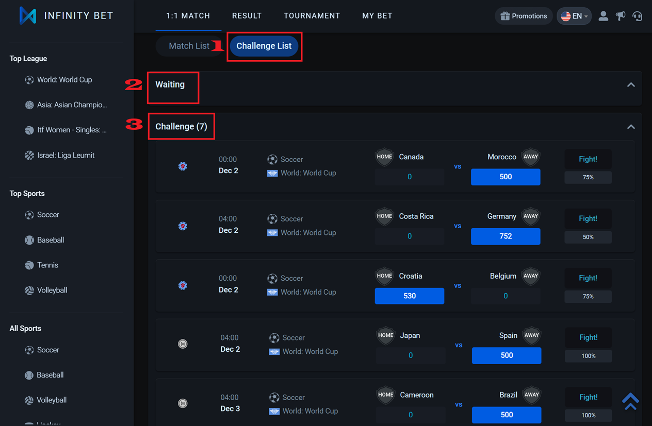Click the Infinity Bet logo icon
This screenshot has height=426, width=652.
(x=28, y=15)
